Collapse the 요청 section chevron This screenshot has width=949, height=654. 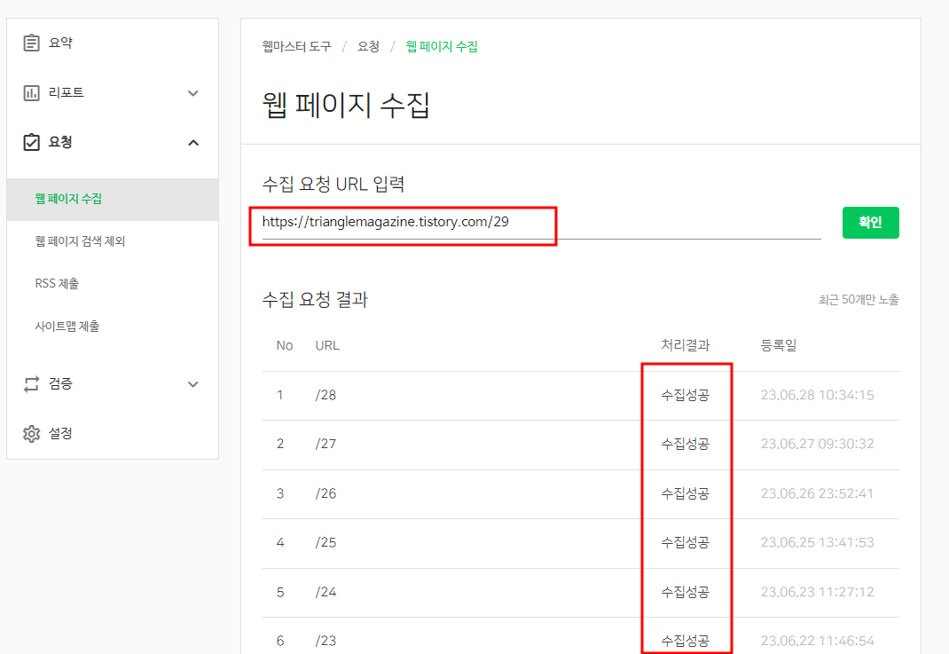point(192,141)
